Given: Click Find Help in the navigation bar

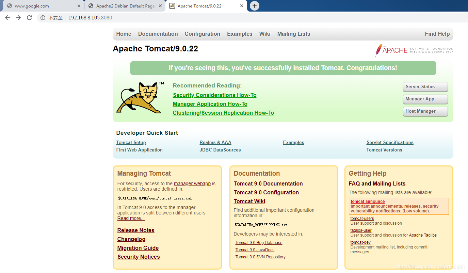Looking at the screenshot, I should pyautogui.click(x=437, y=34).
